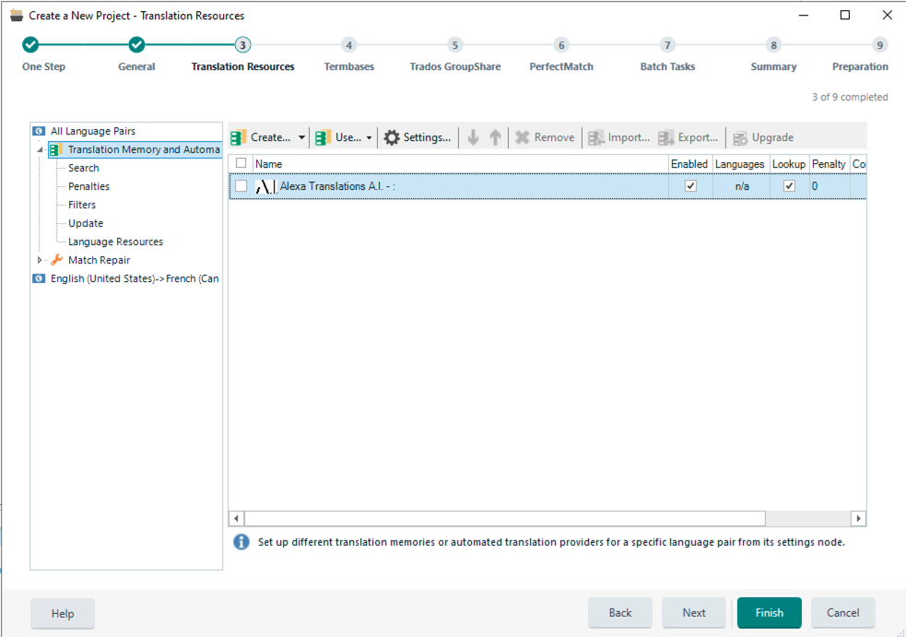Open the Create dropdown arrow

[x=301, y=137]
